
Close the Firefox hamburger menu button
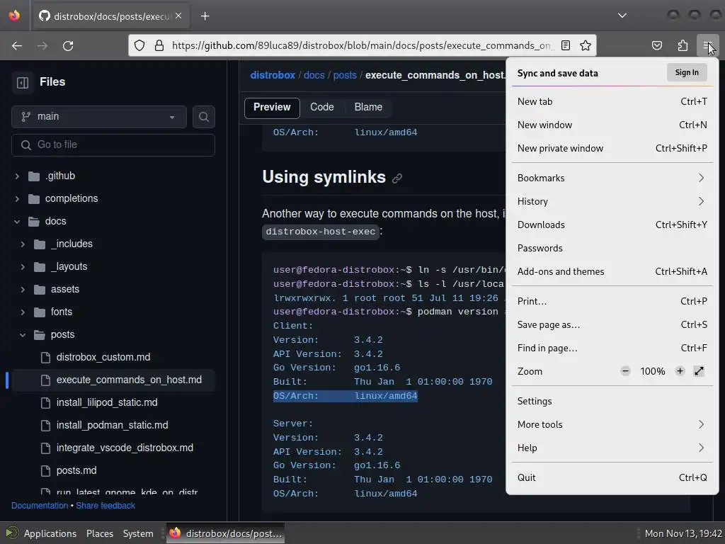pos(707,45)
